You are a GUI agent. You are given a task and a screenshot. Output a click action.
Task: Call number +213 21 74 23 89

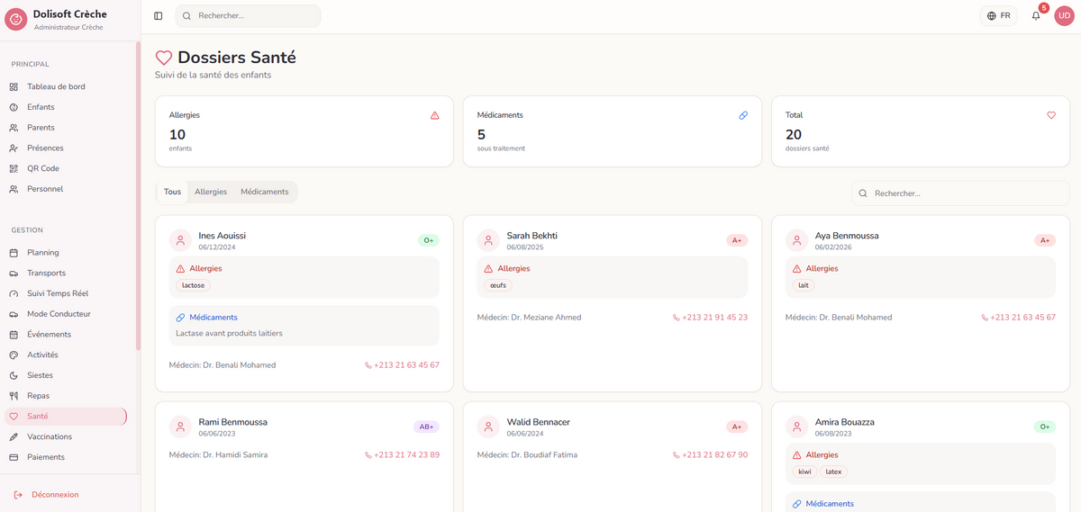(x=402, y=455)
